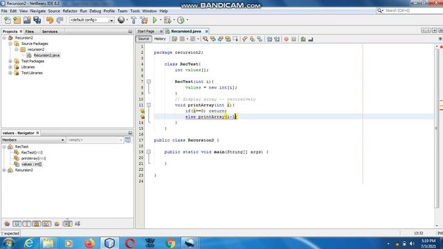Toggle Show Fields navigator filter button

tap(17, 224)
